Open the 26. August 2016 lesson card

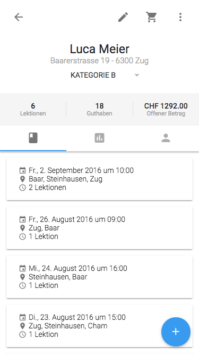pyautogui.click(x=100, y=228)
